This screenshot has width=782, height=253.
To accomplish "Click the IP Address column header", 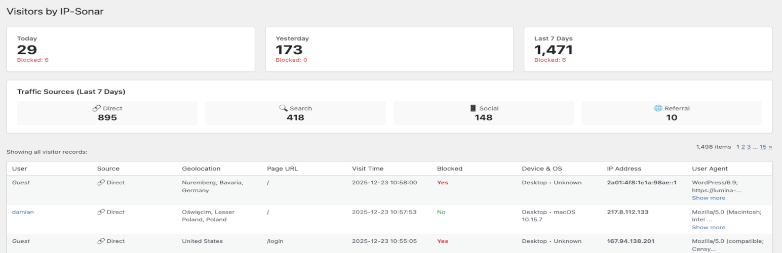I will (624, 168).
